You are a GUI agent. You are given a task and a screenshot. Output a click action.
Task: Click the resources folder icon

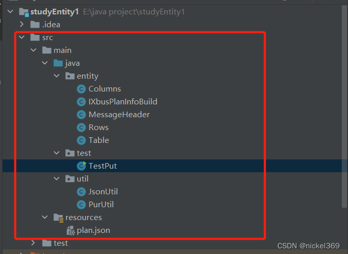pyautogui.click(x=58, y=217)
